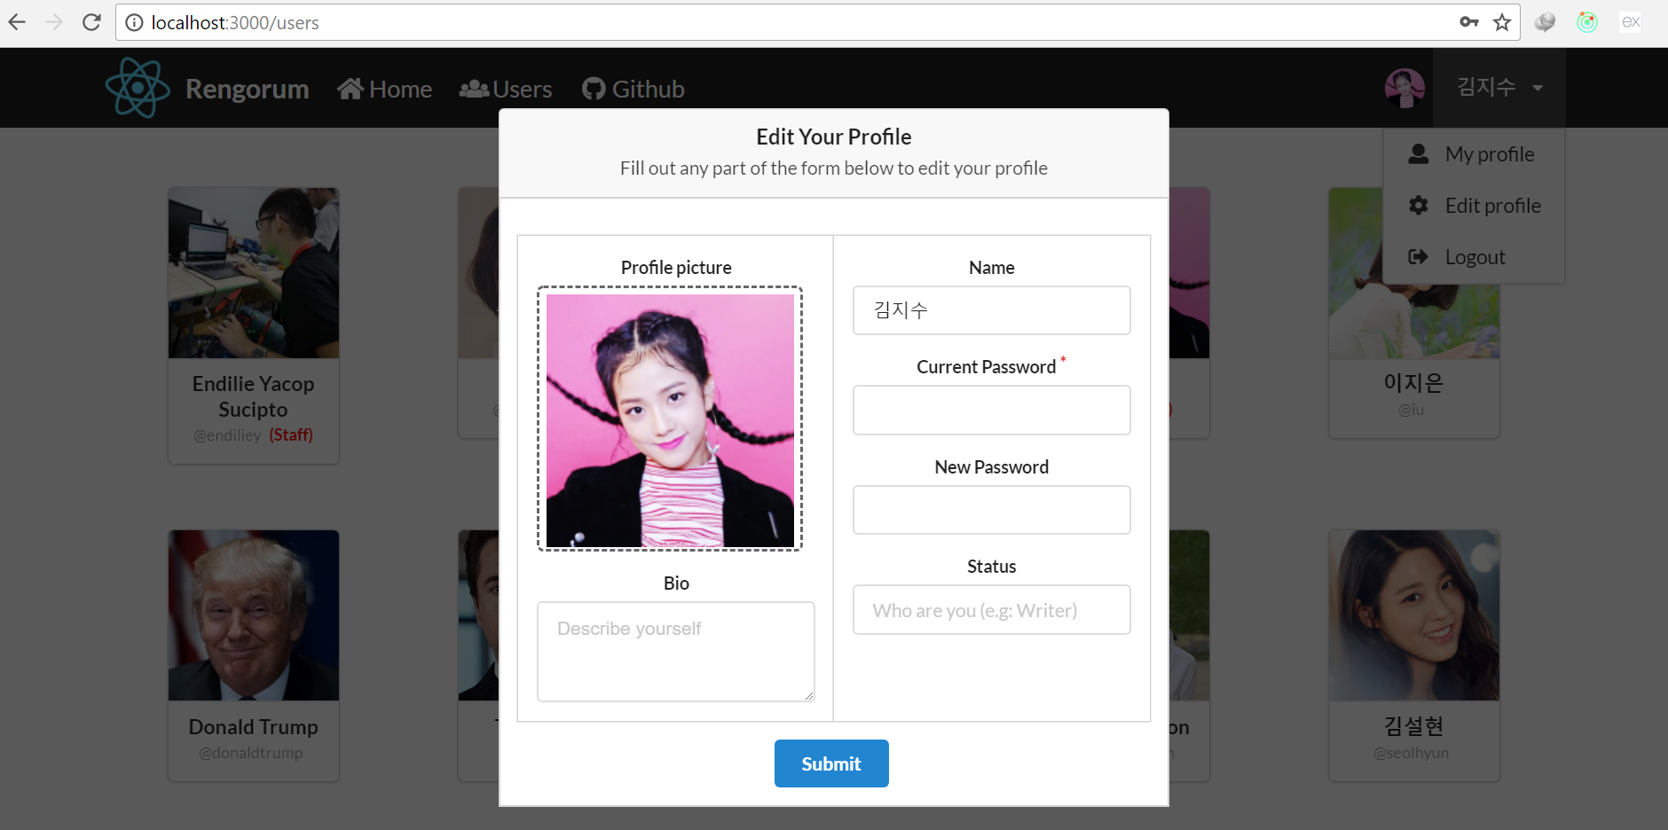
Task: Click the Donald Trump name text
Action: tap(254, 727)
